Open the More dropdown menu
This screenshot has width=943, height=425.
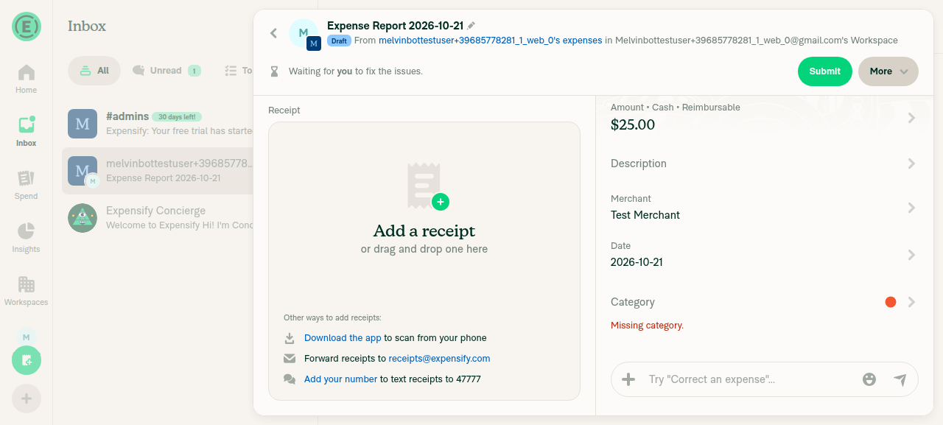coord(888,71)
